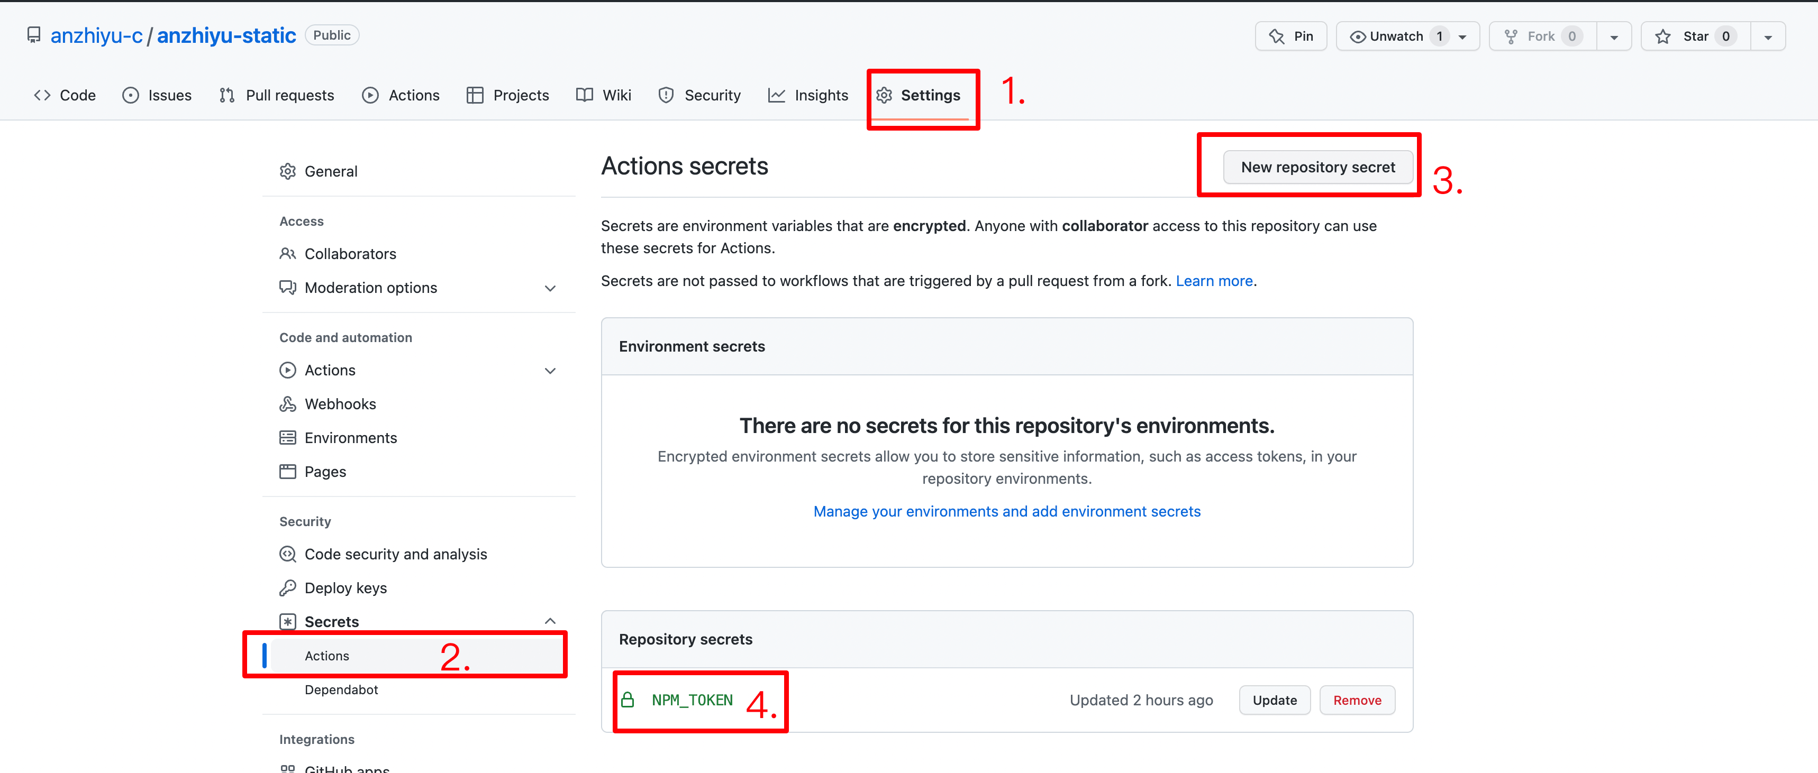The width and height of the screenshot is (1818, 773).
Task: Collapse the Secrets section chevron
Action: (550, 621)
